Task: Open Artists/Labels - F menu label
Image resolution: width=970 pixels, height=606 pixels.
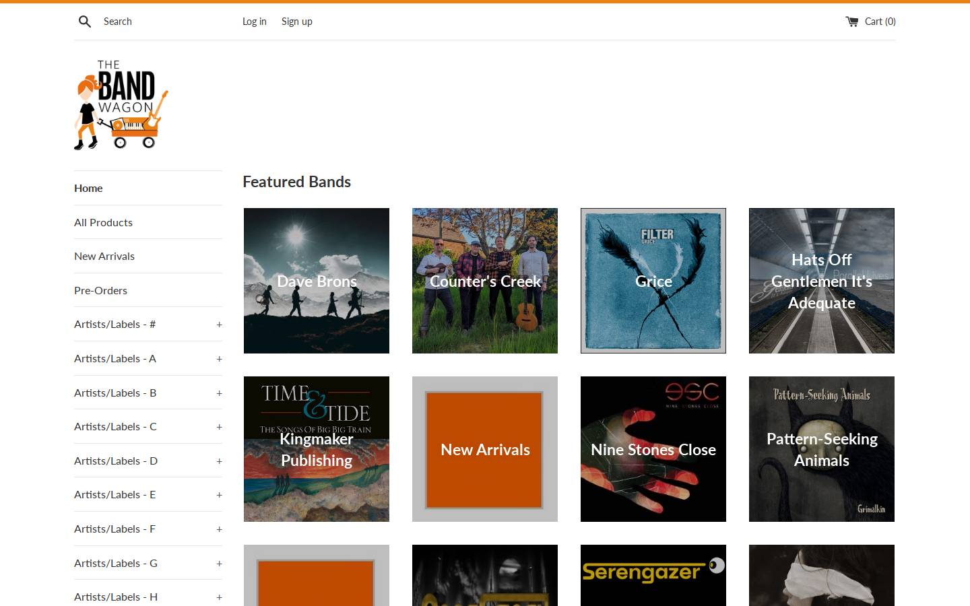Action: coord(115,529)
